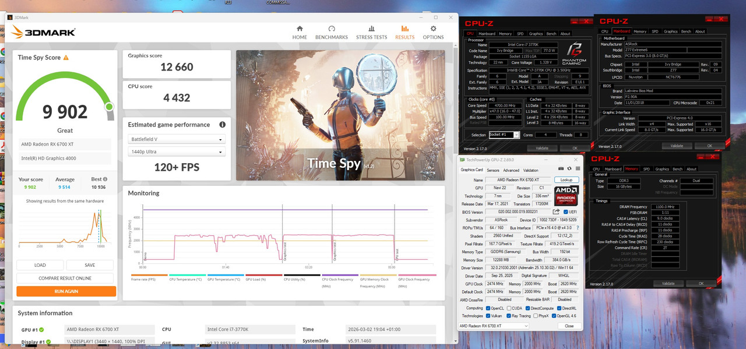The height and width of the screenshot is (349, 746).
Task: Open the Socket #1 selection dropdown in CPU-Z
Action: click(504, 135)
